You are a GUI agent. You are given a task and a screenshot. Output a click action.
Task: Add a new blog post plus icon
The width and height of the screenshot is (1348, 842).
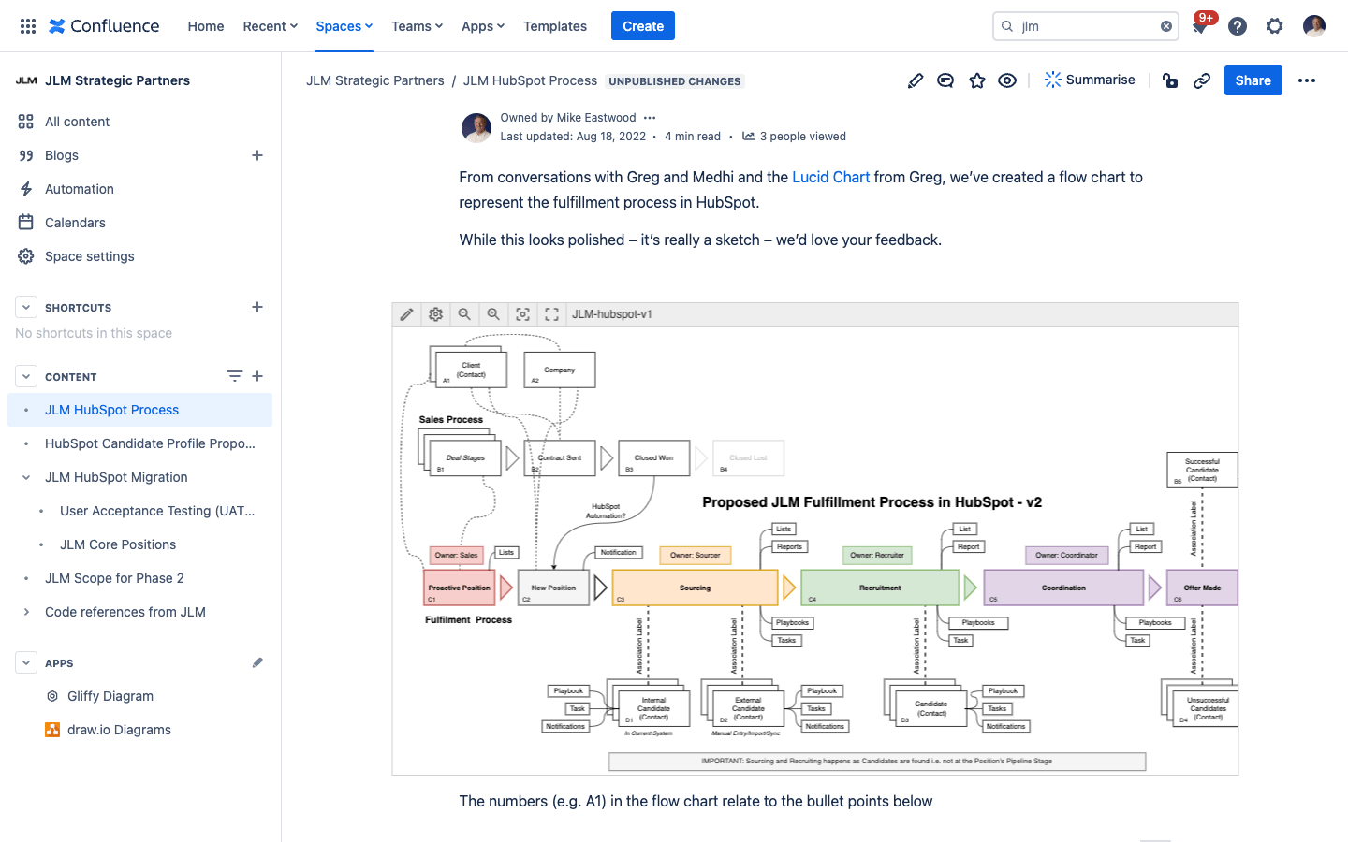(257, 155)
